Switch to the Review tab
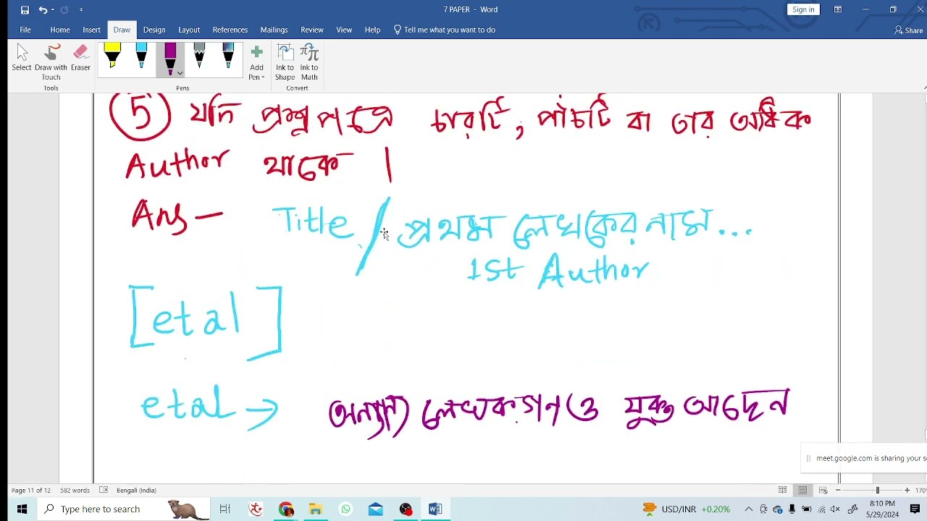927x521 pixels. [312, 30]
